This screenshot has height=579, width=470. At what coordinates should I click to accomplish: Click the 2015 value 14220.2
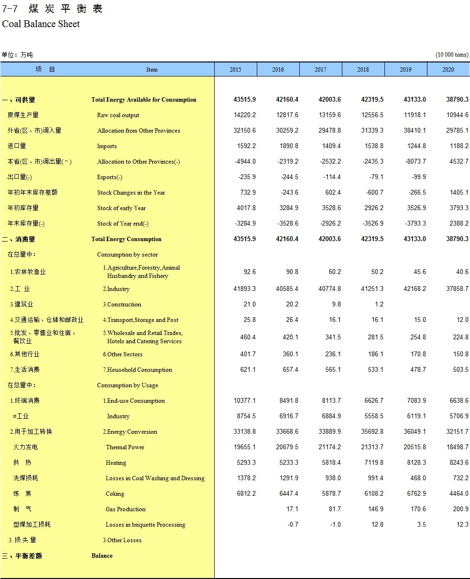coord(245,115)
